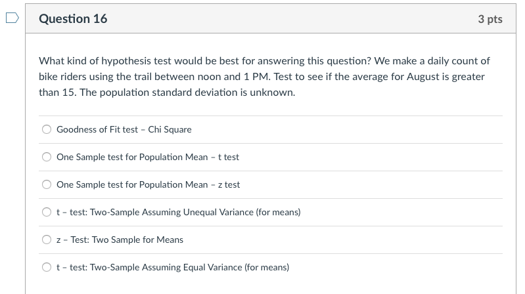The image size is (525, 294).
Task: Click the "Two-Sample Assuming Equal Variance" answer text
Action: (173, 268)
